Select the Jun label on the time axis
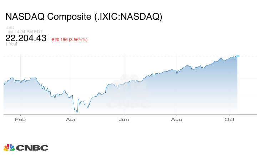Viewport: 257px width, 161px height. (x=124, y=119)
